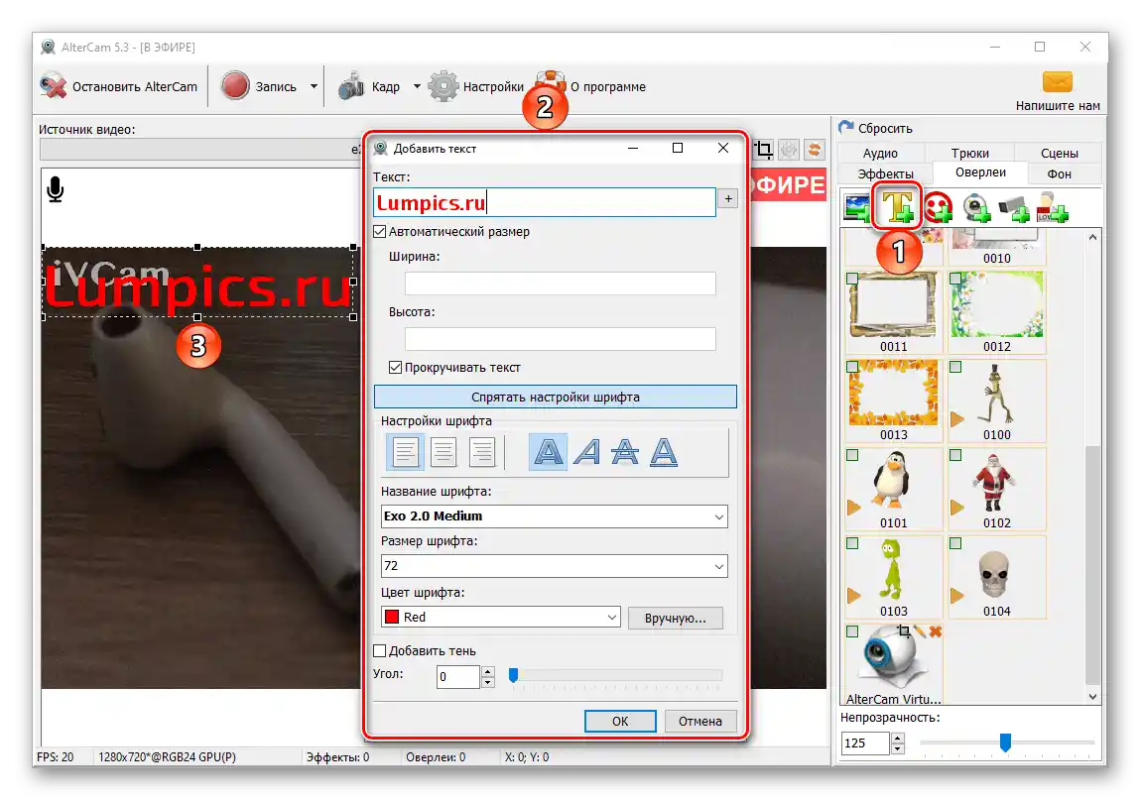Click the add lower-third person overlay icon
The height and width of the screenshot is (800, 1141).
[x=1053, y=208]
